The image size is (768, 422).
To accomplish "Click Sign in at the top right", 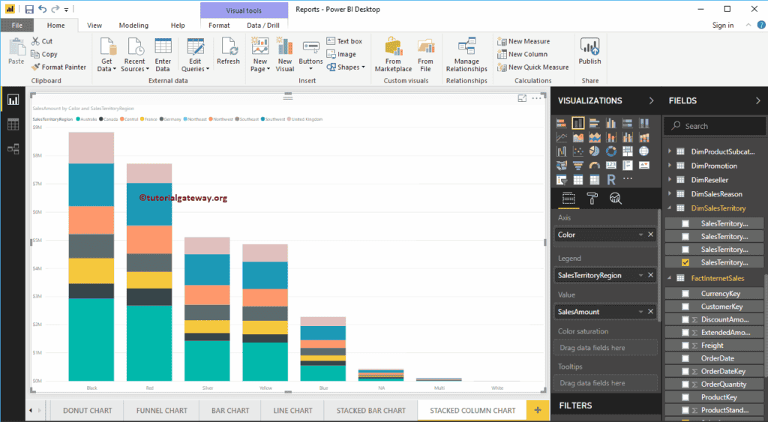I will click(x=723, y=25).
